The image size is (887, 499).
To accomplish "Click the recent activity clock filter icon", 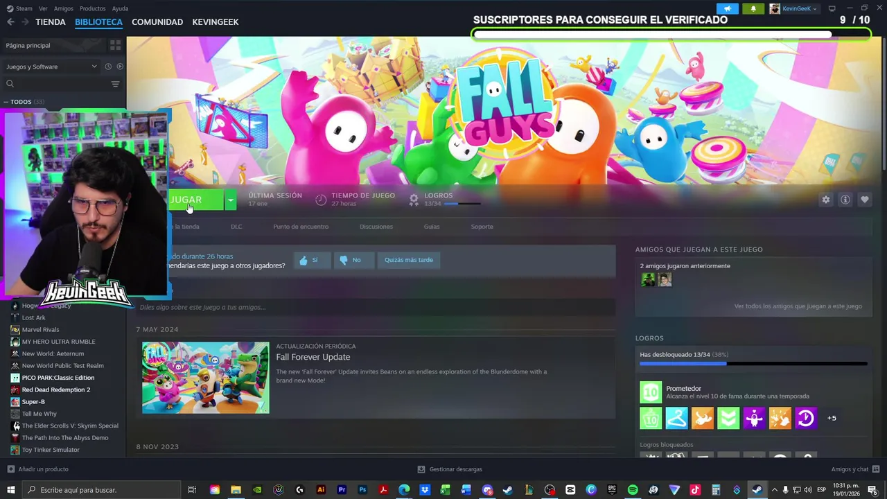I will click(x=108, y=67).
